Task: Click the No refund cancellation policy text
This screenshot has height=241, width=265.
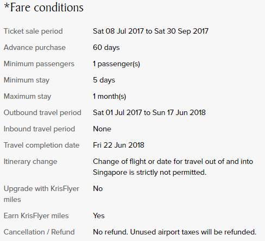Action: pos(175,232)
